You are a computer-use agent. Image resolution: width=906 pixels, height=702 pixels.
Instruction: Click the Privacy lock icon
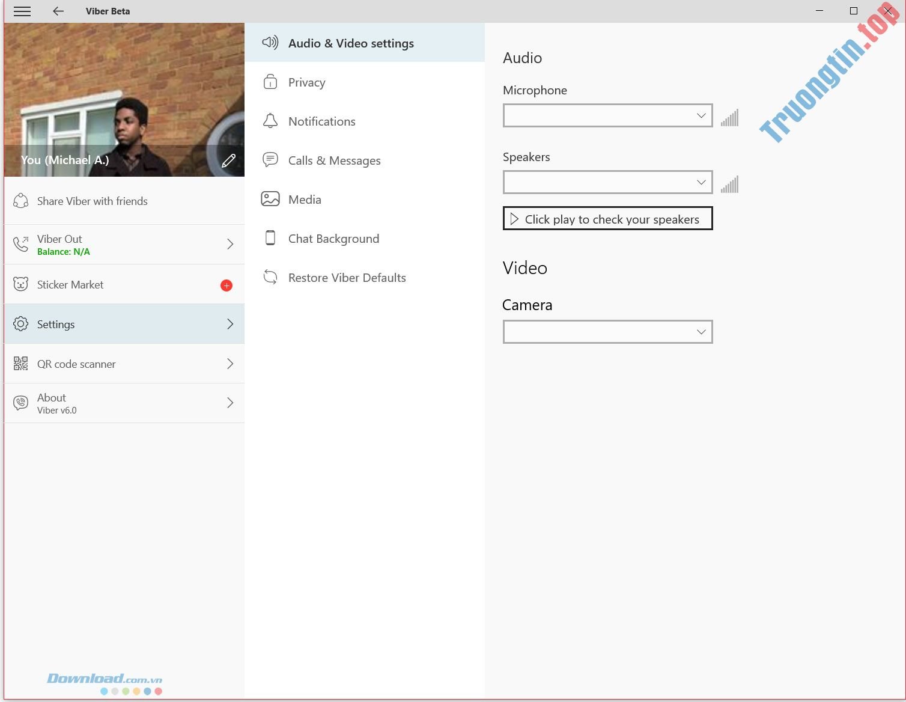pyautogui.click(x=270, y=82)
